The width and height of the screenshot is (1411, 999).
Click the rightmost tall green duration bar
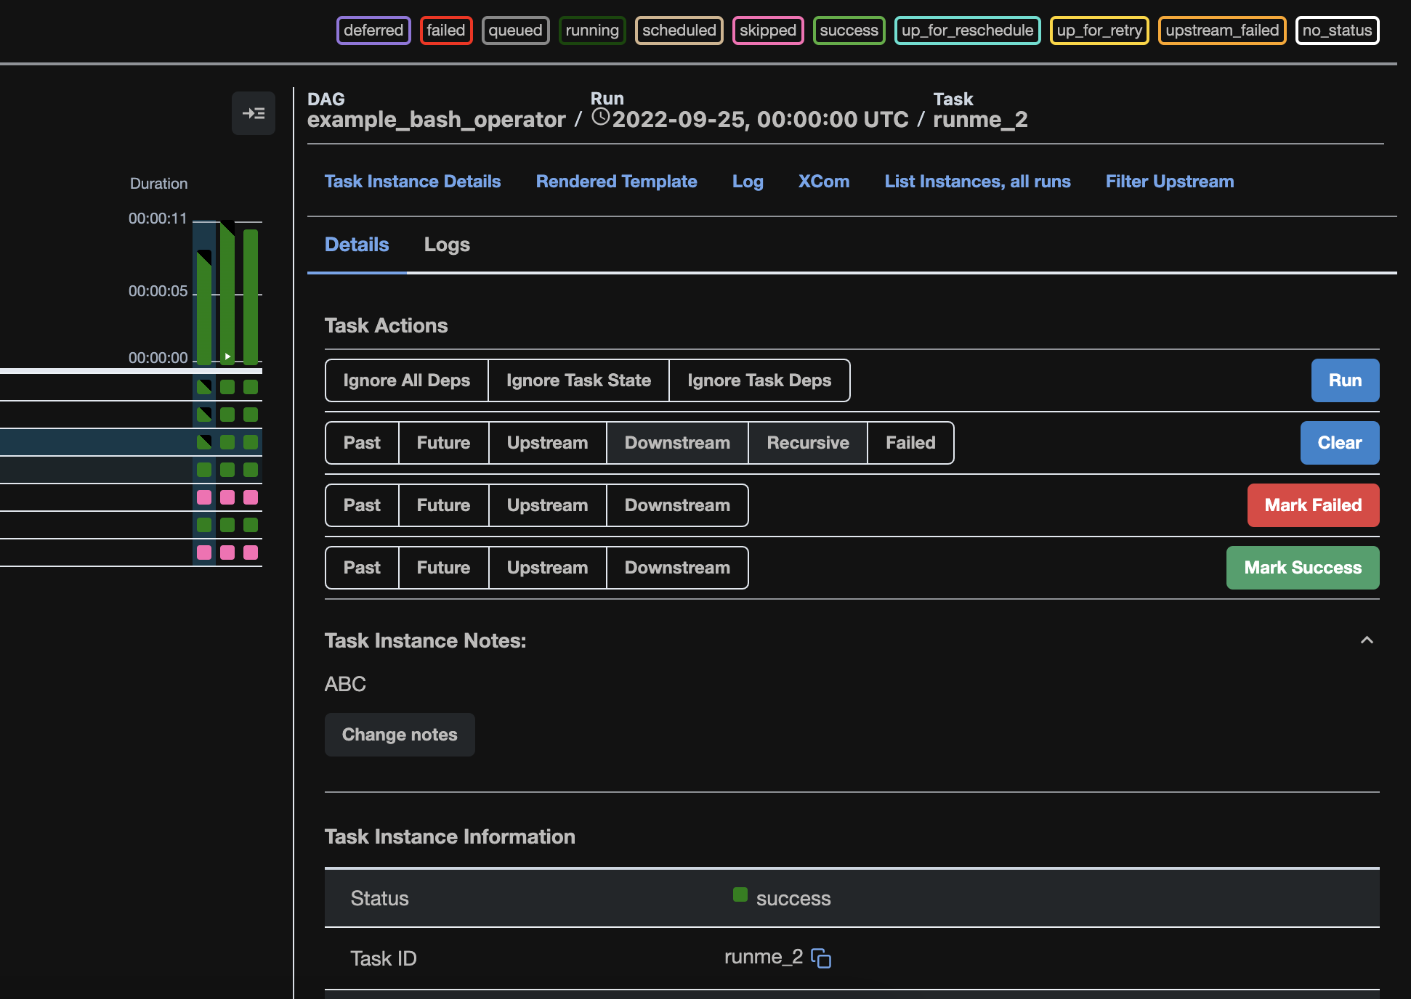click(x=251, y=296)
